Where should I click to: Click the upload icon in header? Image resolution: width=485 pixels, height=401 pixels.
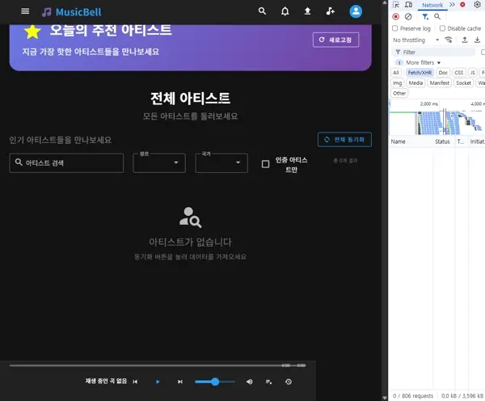click(x=307, y=11)
